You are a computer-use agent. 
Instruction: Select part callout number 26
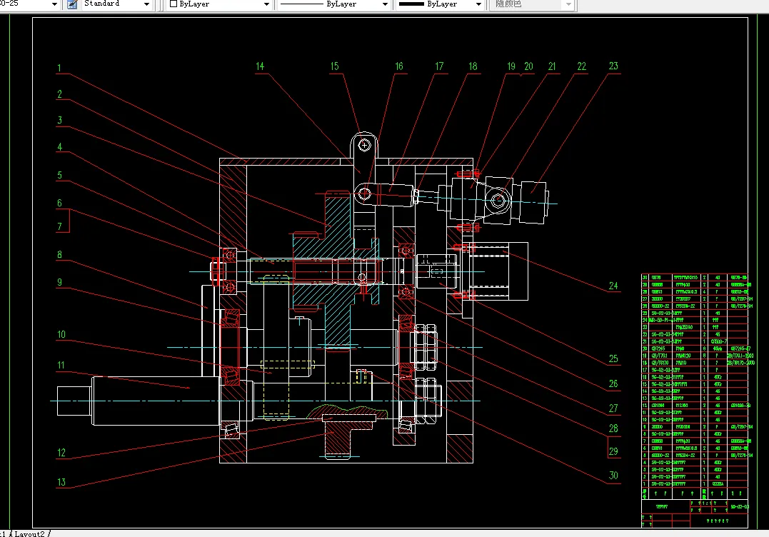(613, 383)
